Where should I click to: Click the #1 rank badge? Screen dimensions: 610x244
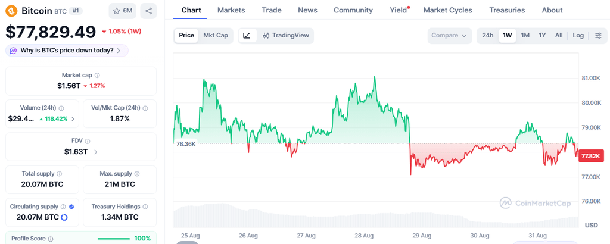coord(76,11)
